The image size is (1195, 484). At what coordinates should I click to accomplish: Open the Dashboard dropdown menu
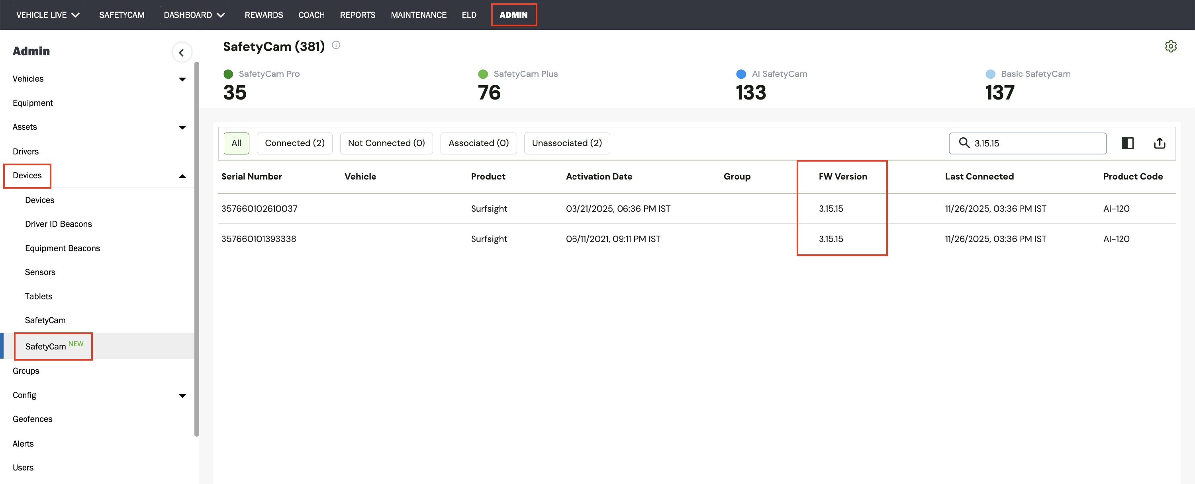pos(194,15)
